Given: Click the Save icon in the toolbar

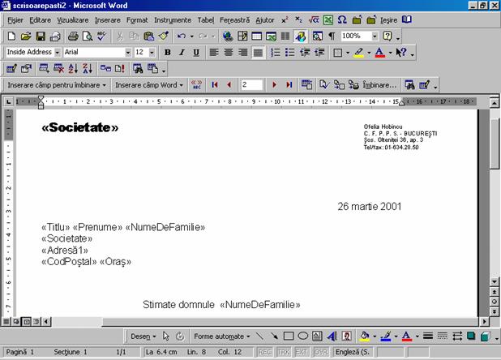Looking at the screenshot, I should 41,36.
